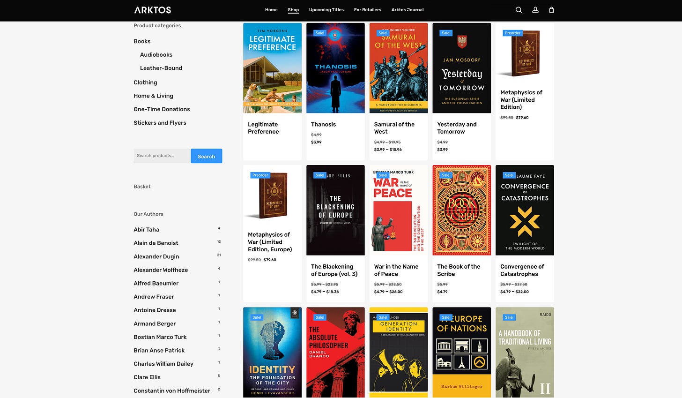Go to the Home menu item

(271, 10)
